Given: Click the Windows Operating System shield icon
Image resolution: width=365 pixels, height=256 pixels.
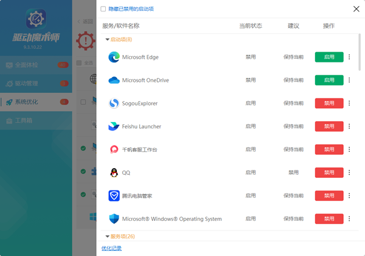Looking at the screenshot, I should tap(114, 218).
